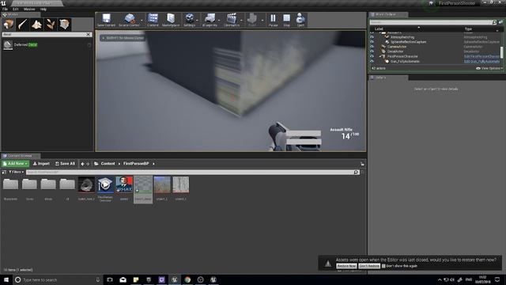Viewport: 506px width, 285px height.
Task: Pause the running simulation
Action: coord(273,20)
